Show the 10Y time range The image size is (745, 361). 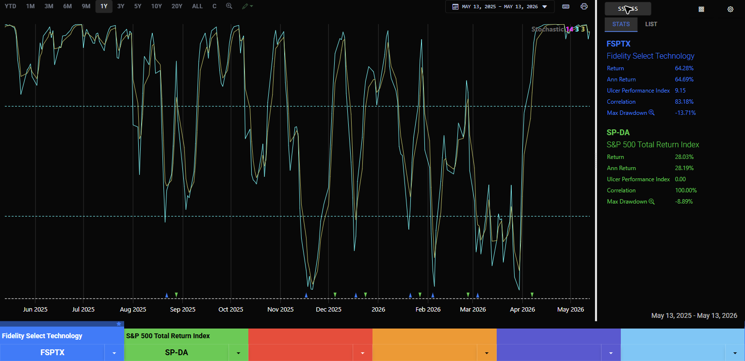[x=157, y=6]
